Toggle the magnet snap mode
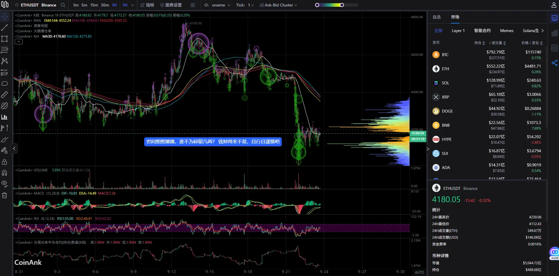 point(5,173)
